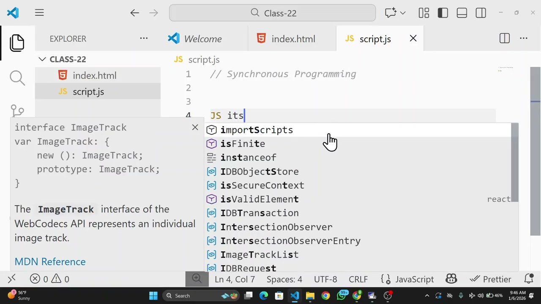Click the suggestion list scrollbar
The height and width of the screenshot is (304, 541).
point(515,163)
